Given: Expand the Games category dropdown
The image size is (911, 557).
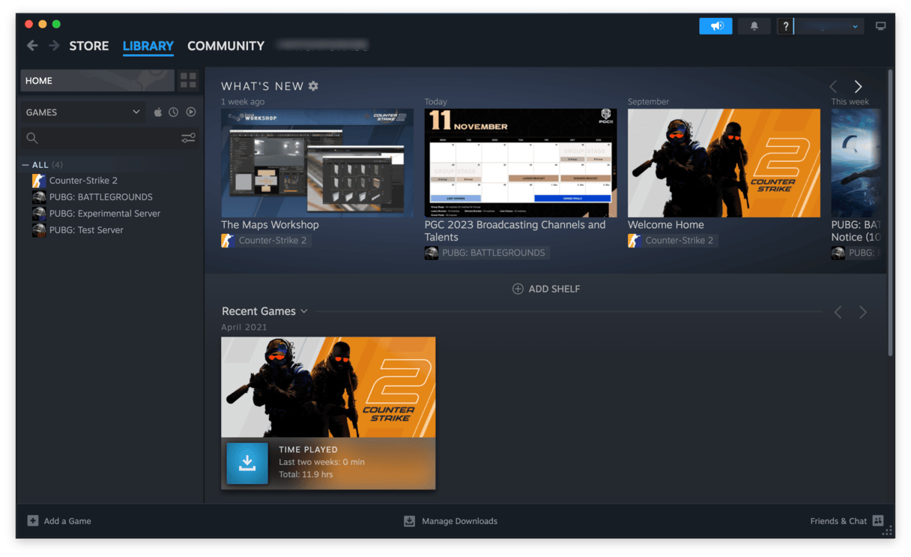Looking at the screenshot, I should coord(136,112).
